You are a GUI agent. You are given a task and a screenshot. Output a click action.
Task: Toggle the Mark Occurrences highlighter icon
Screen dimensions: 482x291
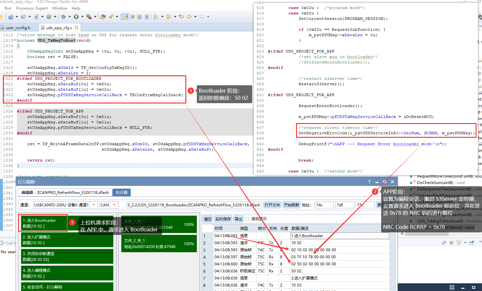click(x=125, y=17)
